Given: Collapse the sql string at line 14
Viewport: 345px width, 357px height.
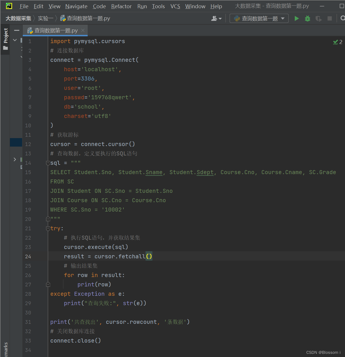Looking at the screenshot, I should point(48,163).
